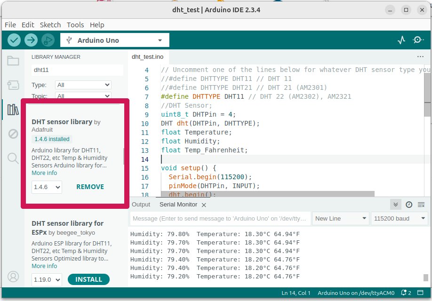
Task: Click the Ln 14, Col 1 status entry
Action: (x=296, y=293)
